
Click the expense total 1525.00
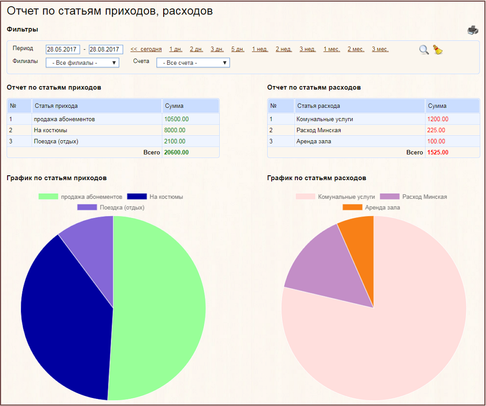[x=437, y=152]
